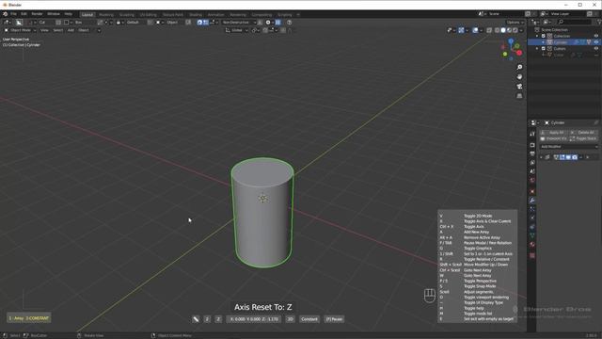Switch to the Shading workspace tab
Screen dimensions: 602x339
coord(196,15)
